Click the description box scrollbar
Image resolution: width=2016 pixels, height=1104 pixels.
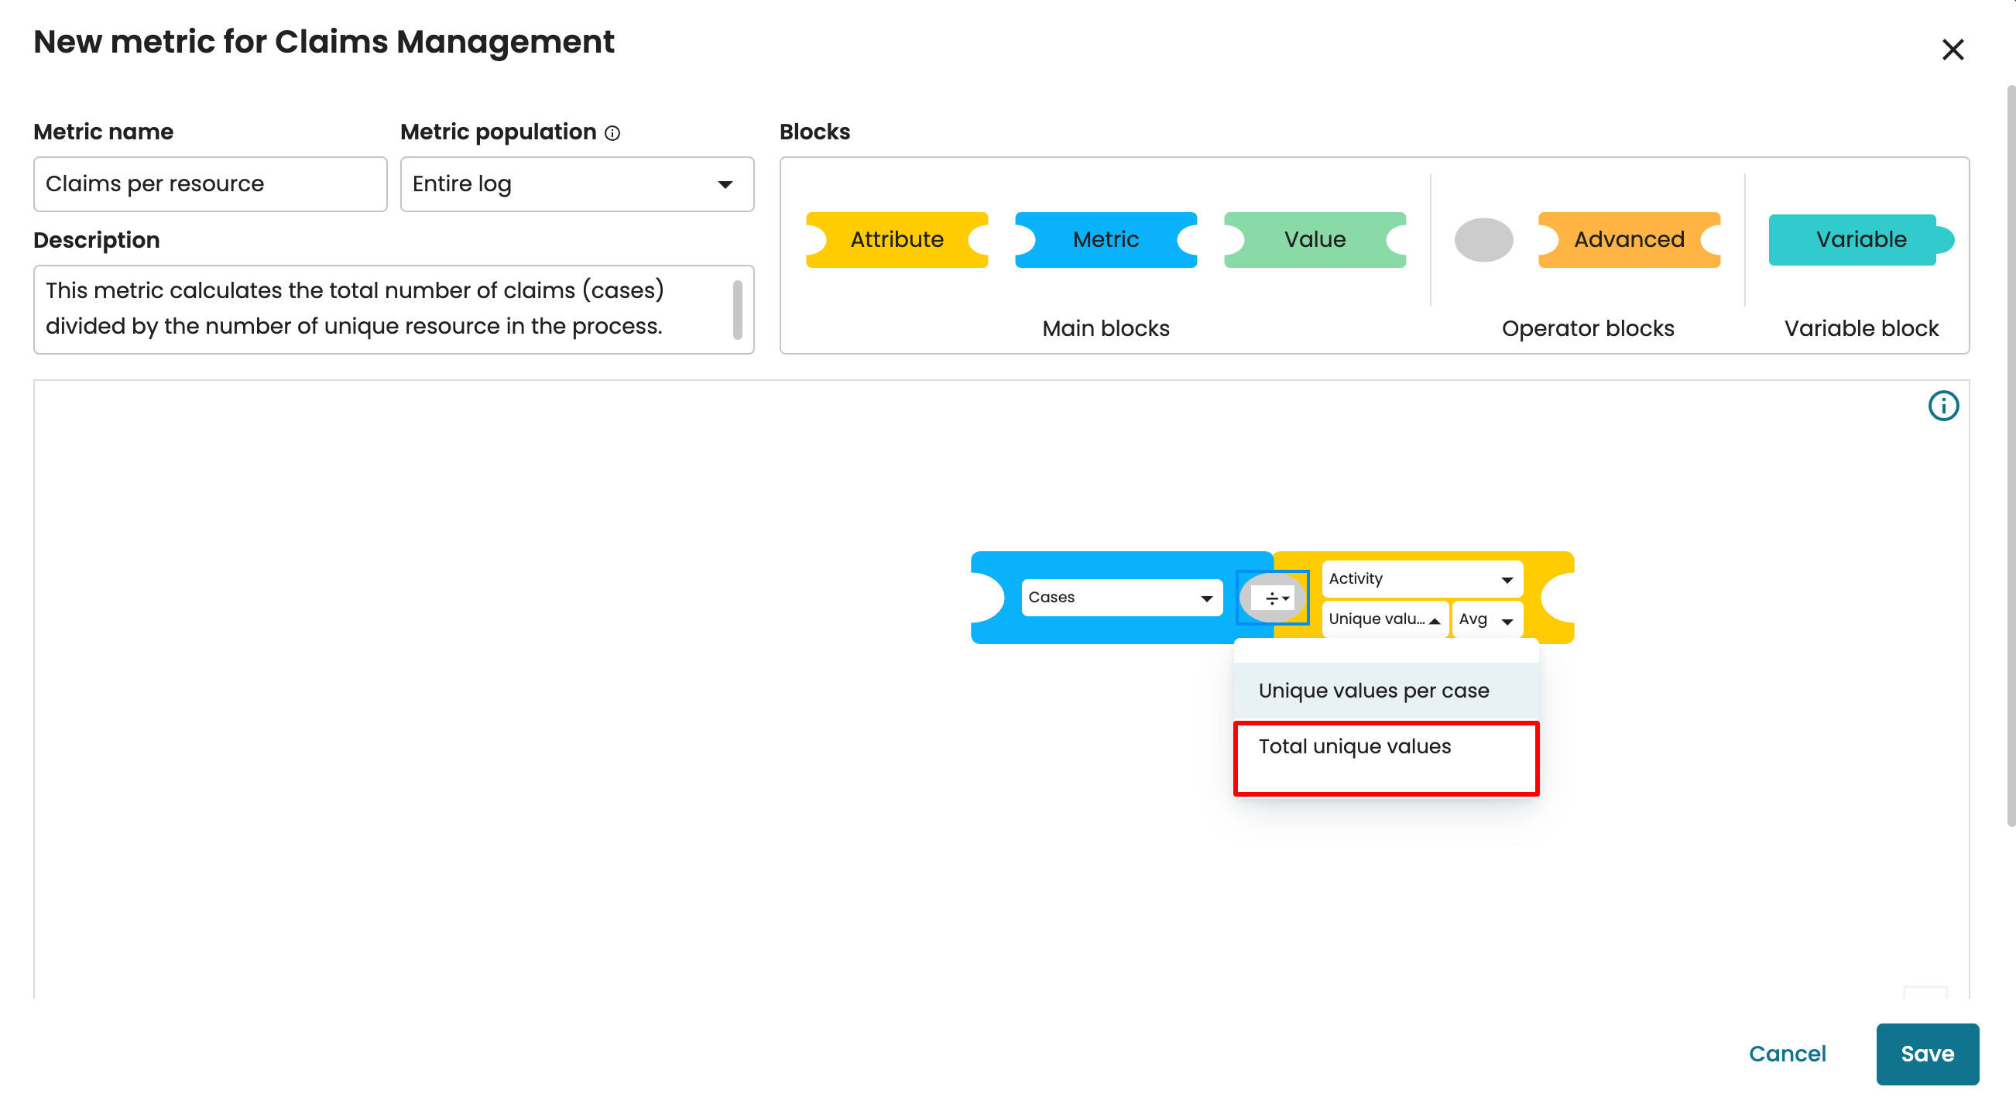737,310
